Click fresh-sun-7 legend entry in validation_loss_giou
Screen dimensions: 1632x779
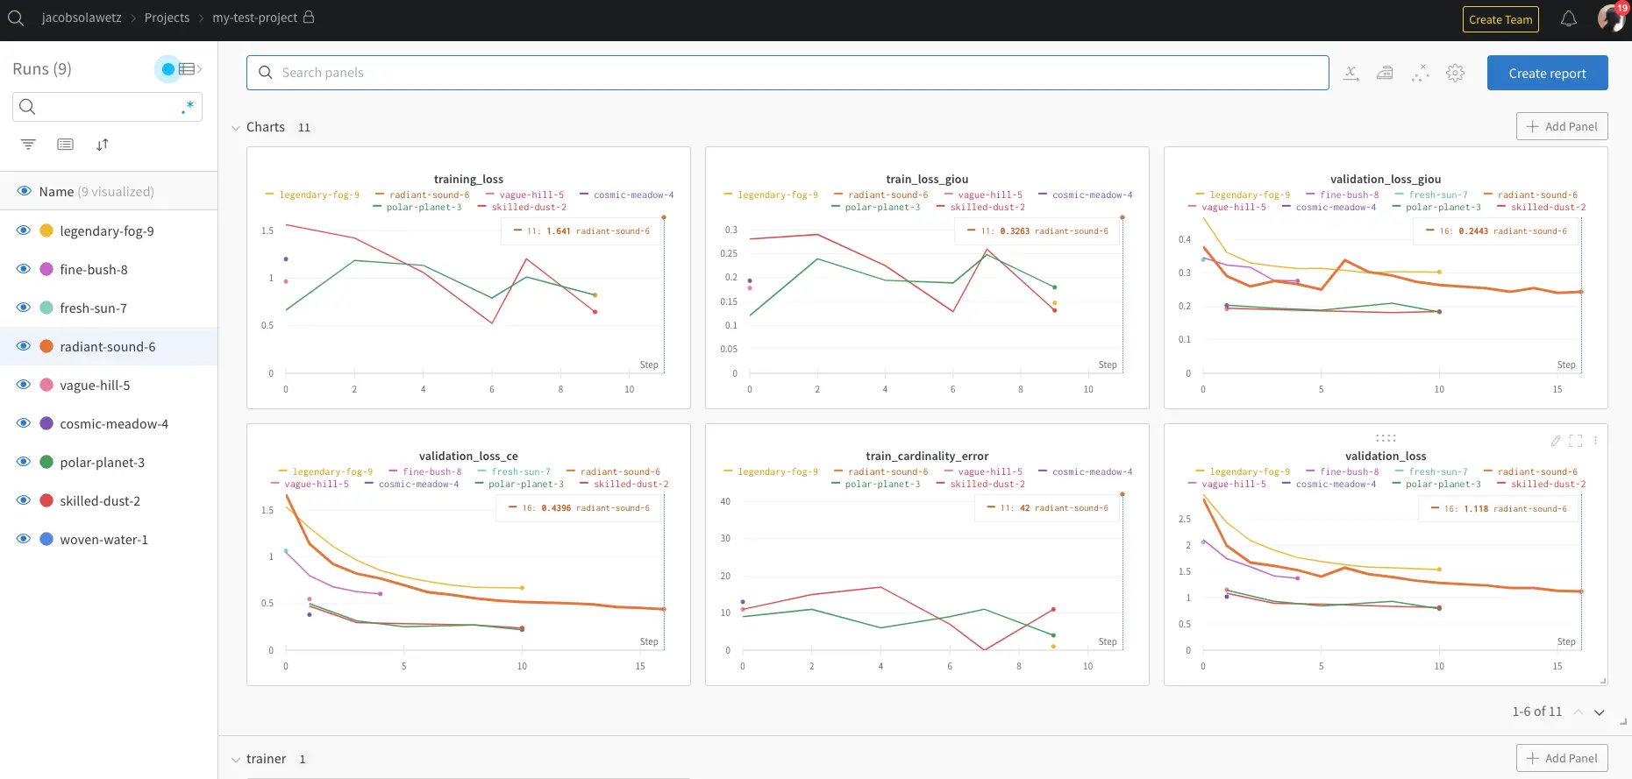point(1431,195)
